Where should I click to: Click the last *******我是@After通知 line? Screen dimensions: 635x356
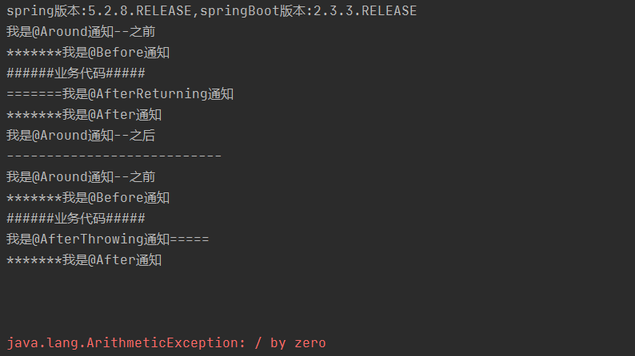coord(84,260)
